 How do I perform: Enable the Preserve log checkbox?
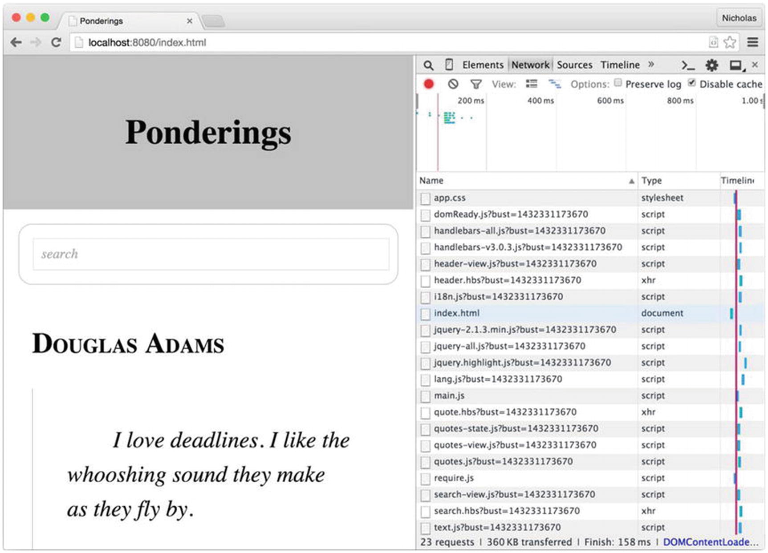(618, 83)
